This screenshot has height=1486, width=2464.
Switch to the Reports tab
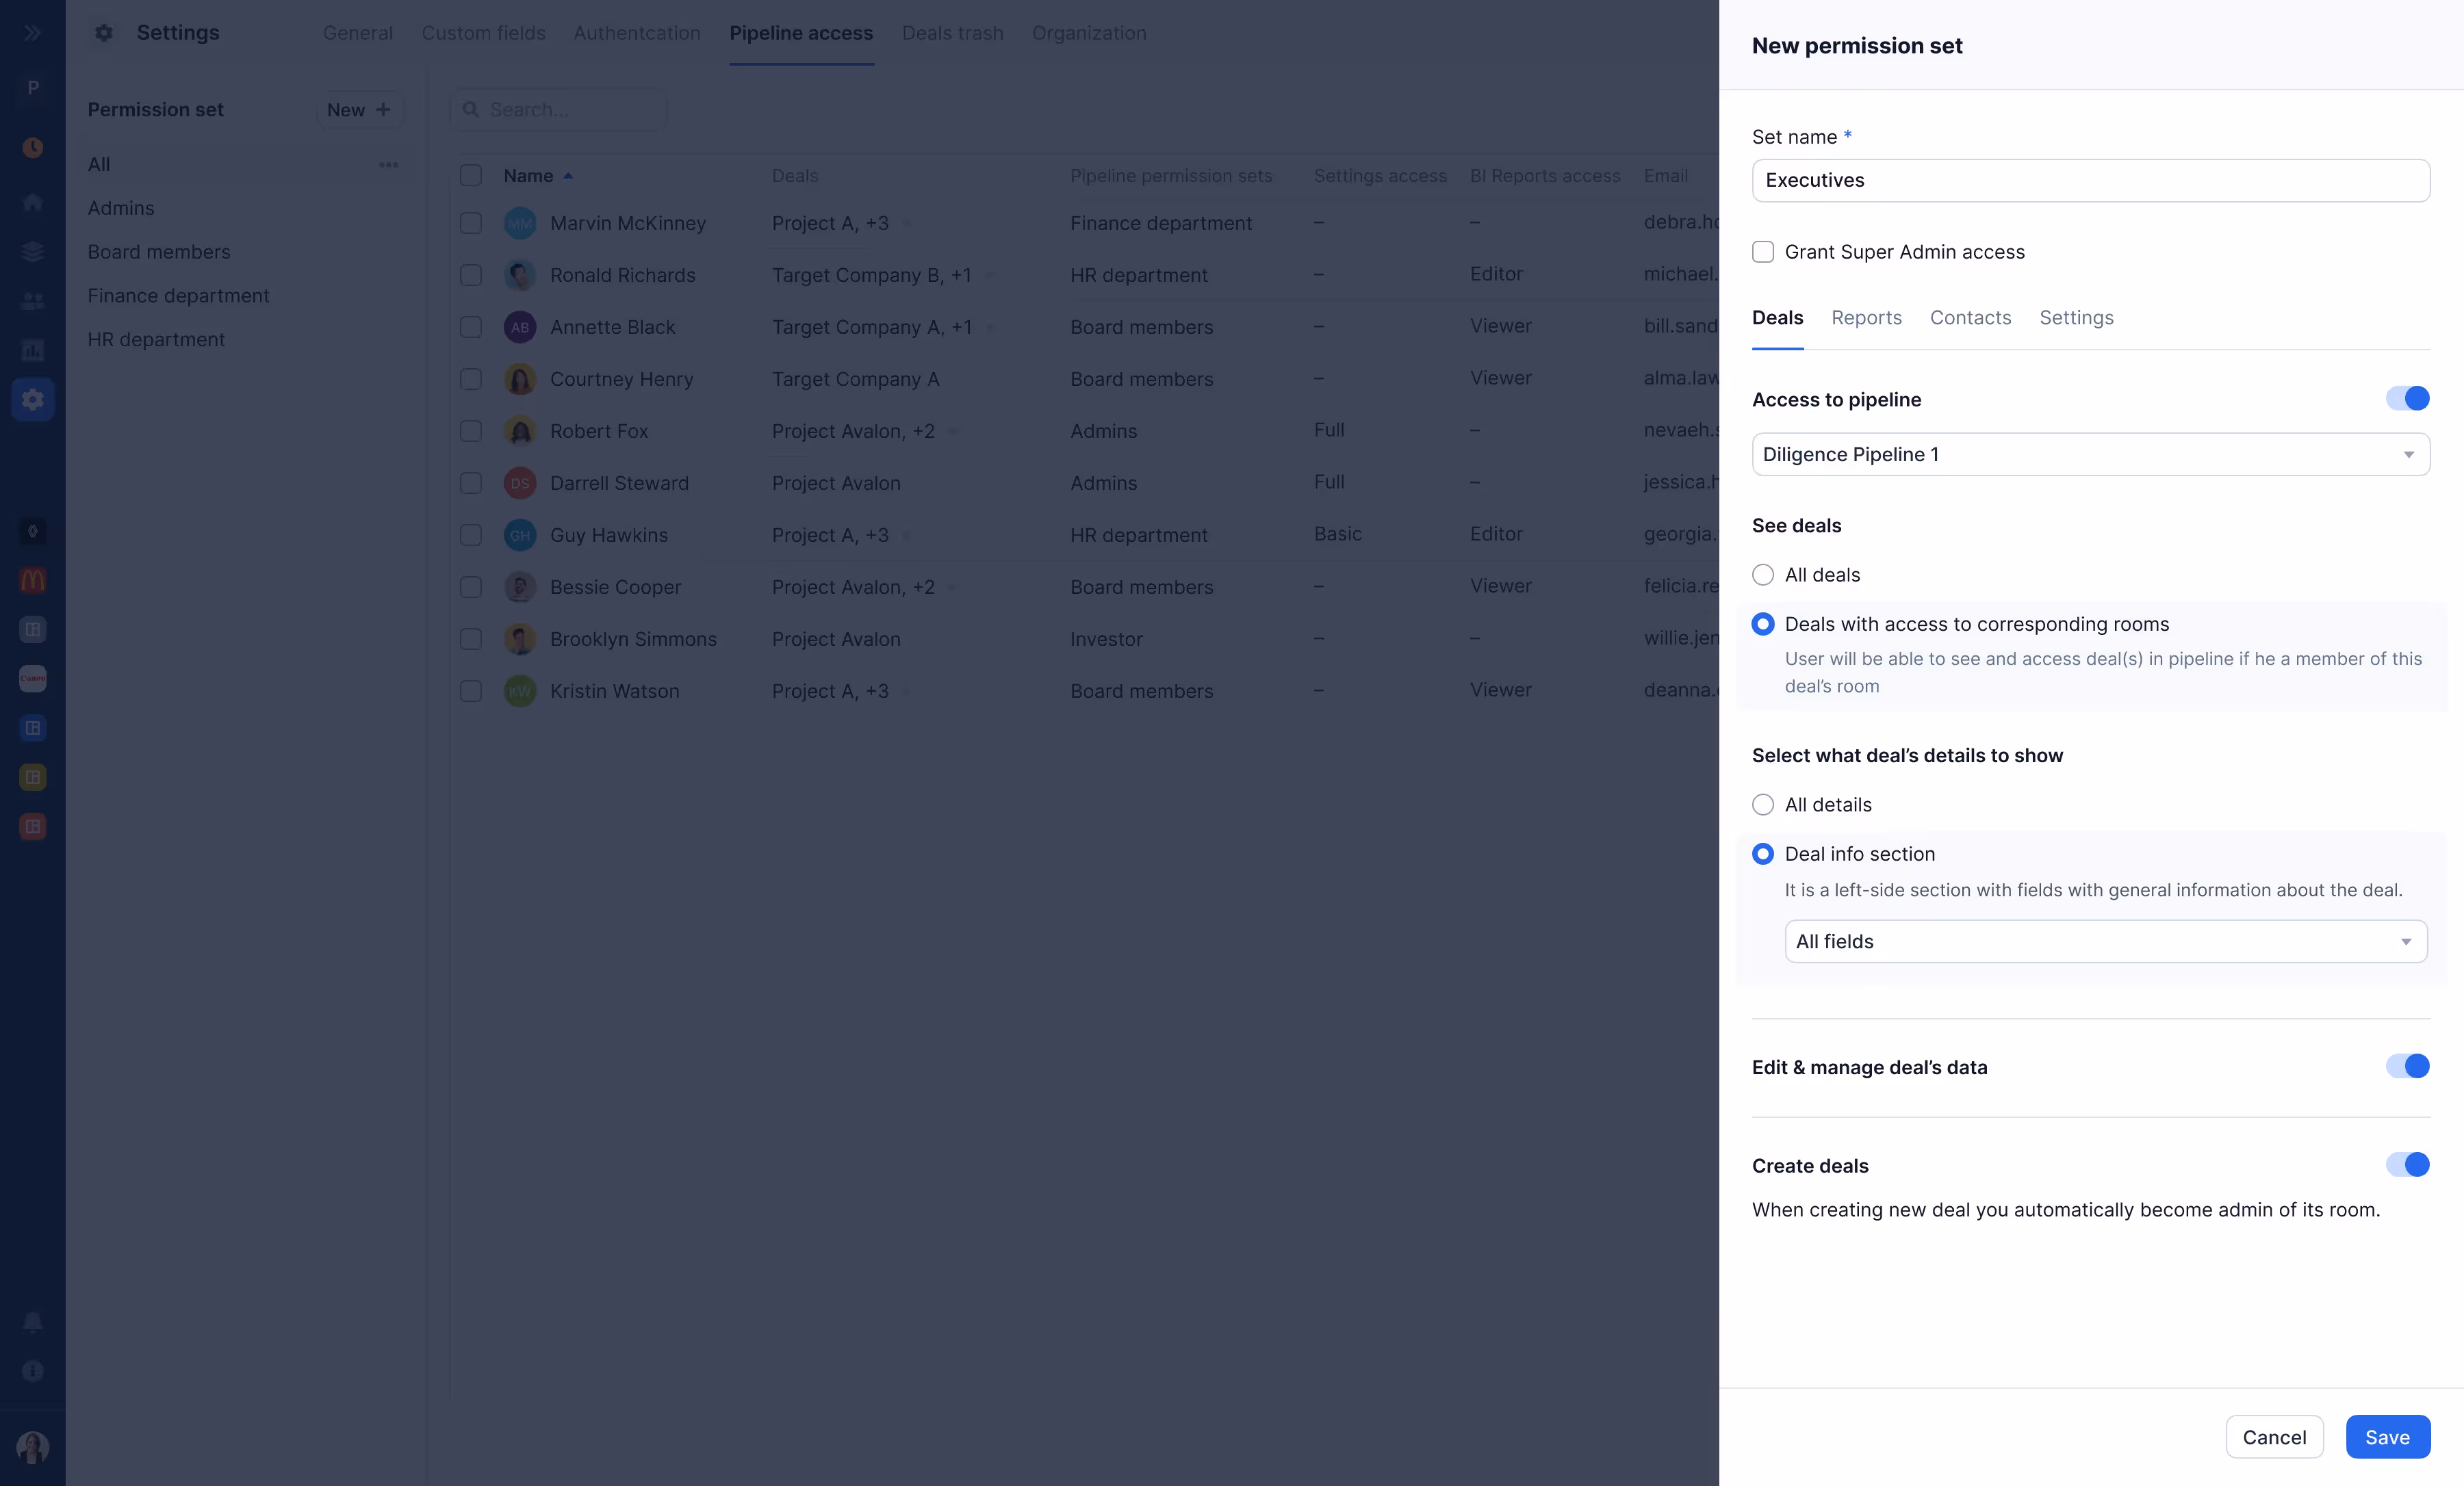[1866, 317]
